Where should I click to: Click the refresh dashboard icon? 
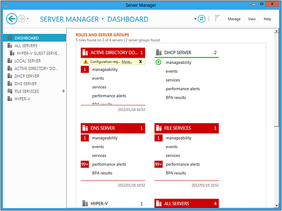[202, 19]
